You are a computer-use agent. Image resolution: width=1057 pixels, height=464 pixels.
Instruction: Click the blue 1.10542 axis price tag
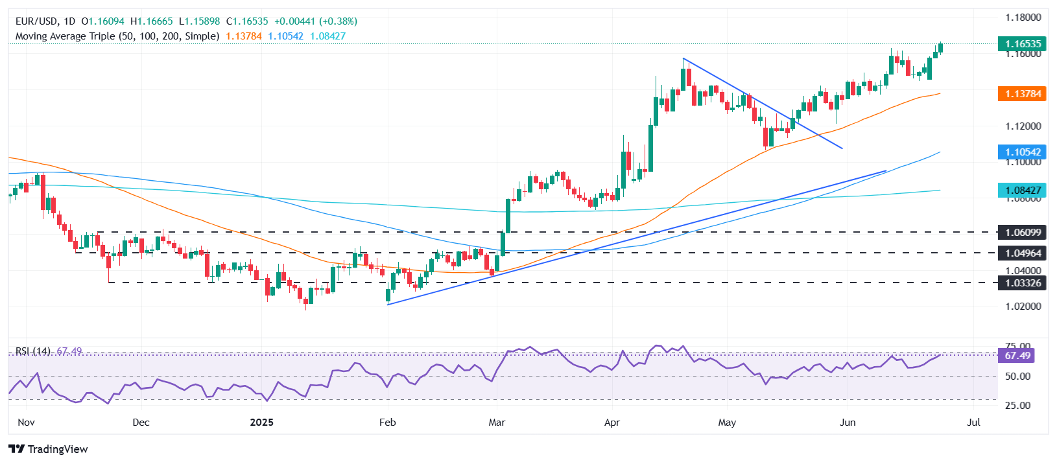pos(1023,152)
